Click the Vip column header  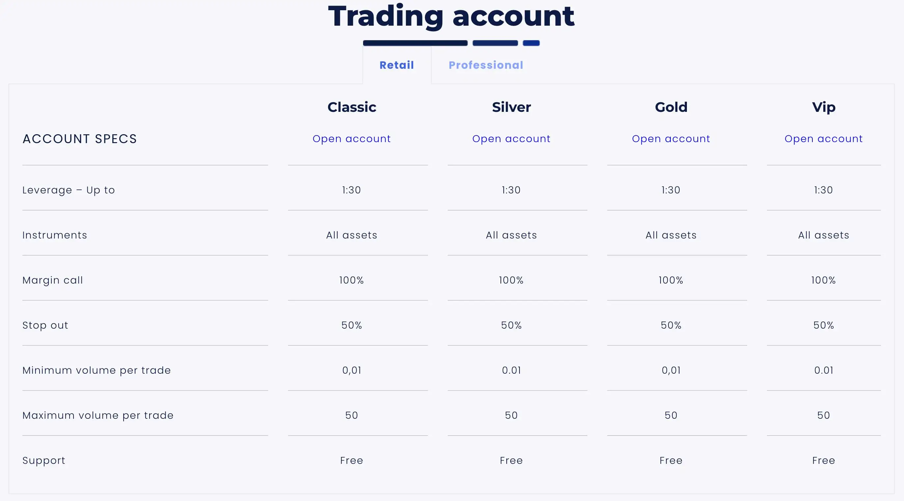click(824, 107)
